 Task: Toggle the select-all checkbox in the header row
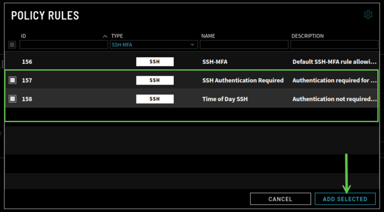(12, 45)
